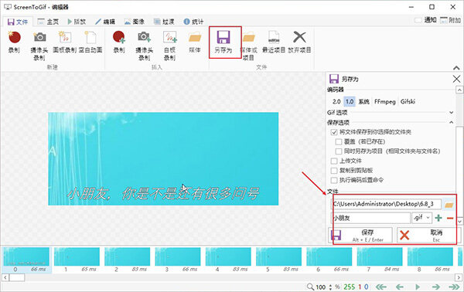Tick the 复制到剪贴板 clipboard checkbox
Image resolution: width=464 pixels, height=292 pixels.
coord(334,171)
